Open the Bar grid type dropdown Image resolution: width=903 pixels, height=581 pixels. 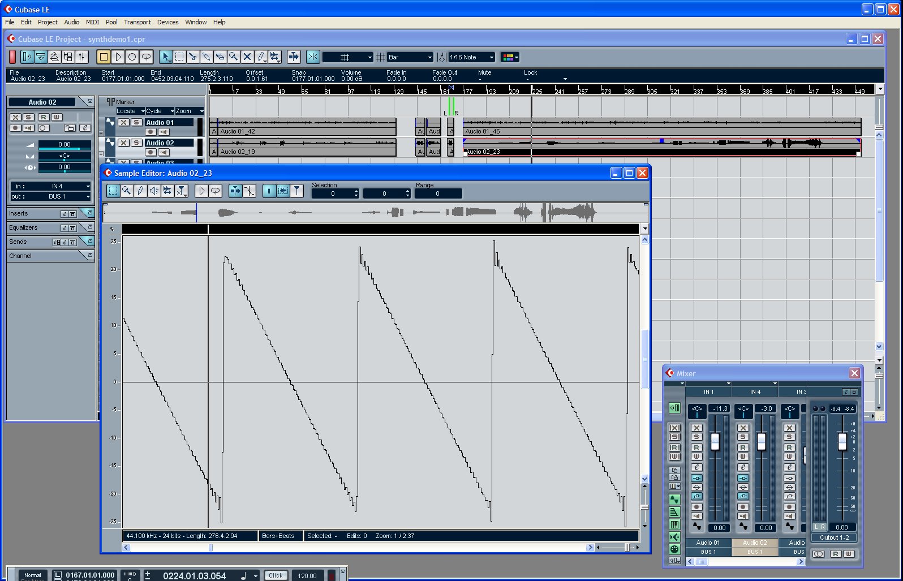(410, 57)
